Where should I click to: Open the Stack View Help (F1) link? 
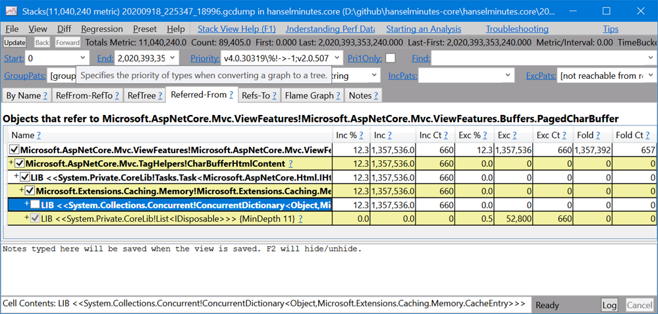236,29
